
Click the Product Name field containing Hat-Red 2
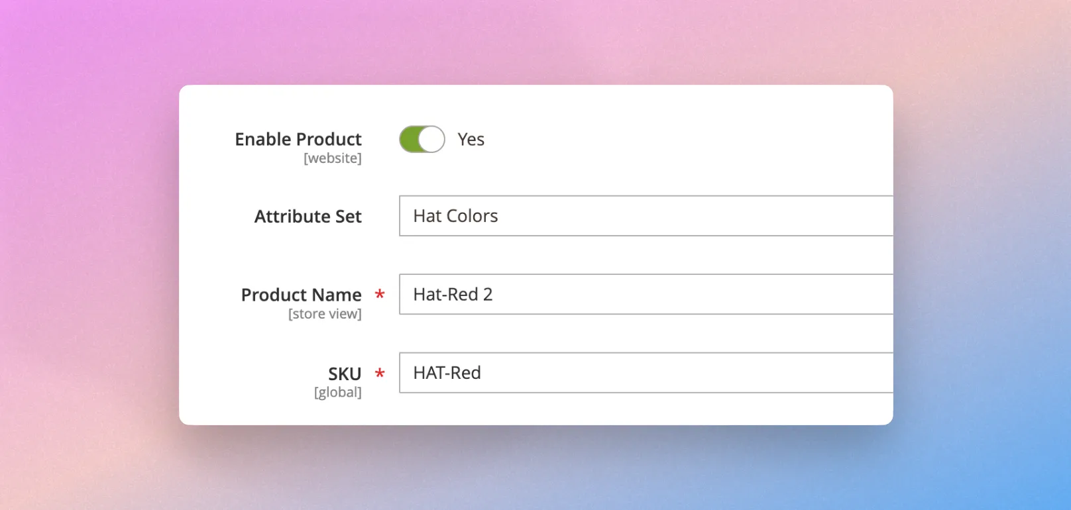point(646,294)
